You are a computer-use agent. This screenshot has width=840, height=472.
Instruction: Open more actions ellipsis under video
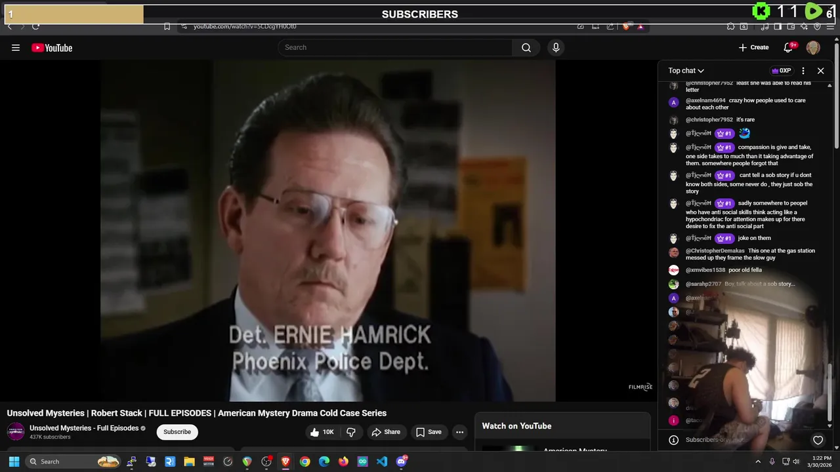(x=460, y=432)
